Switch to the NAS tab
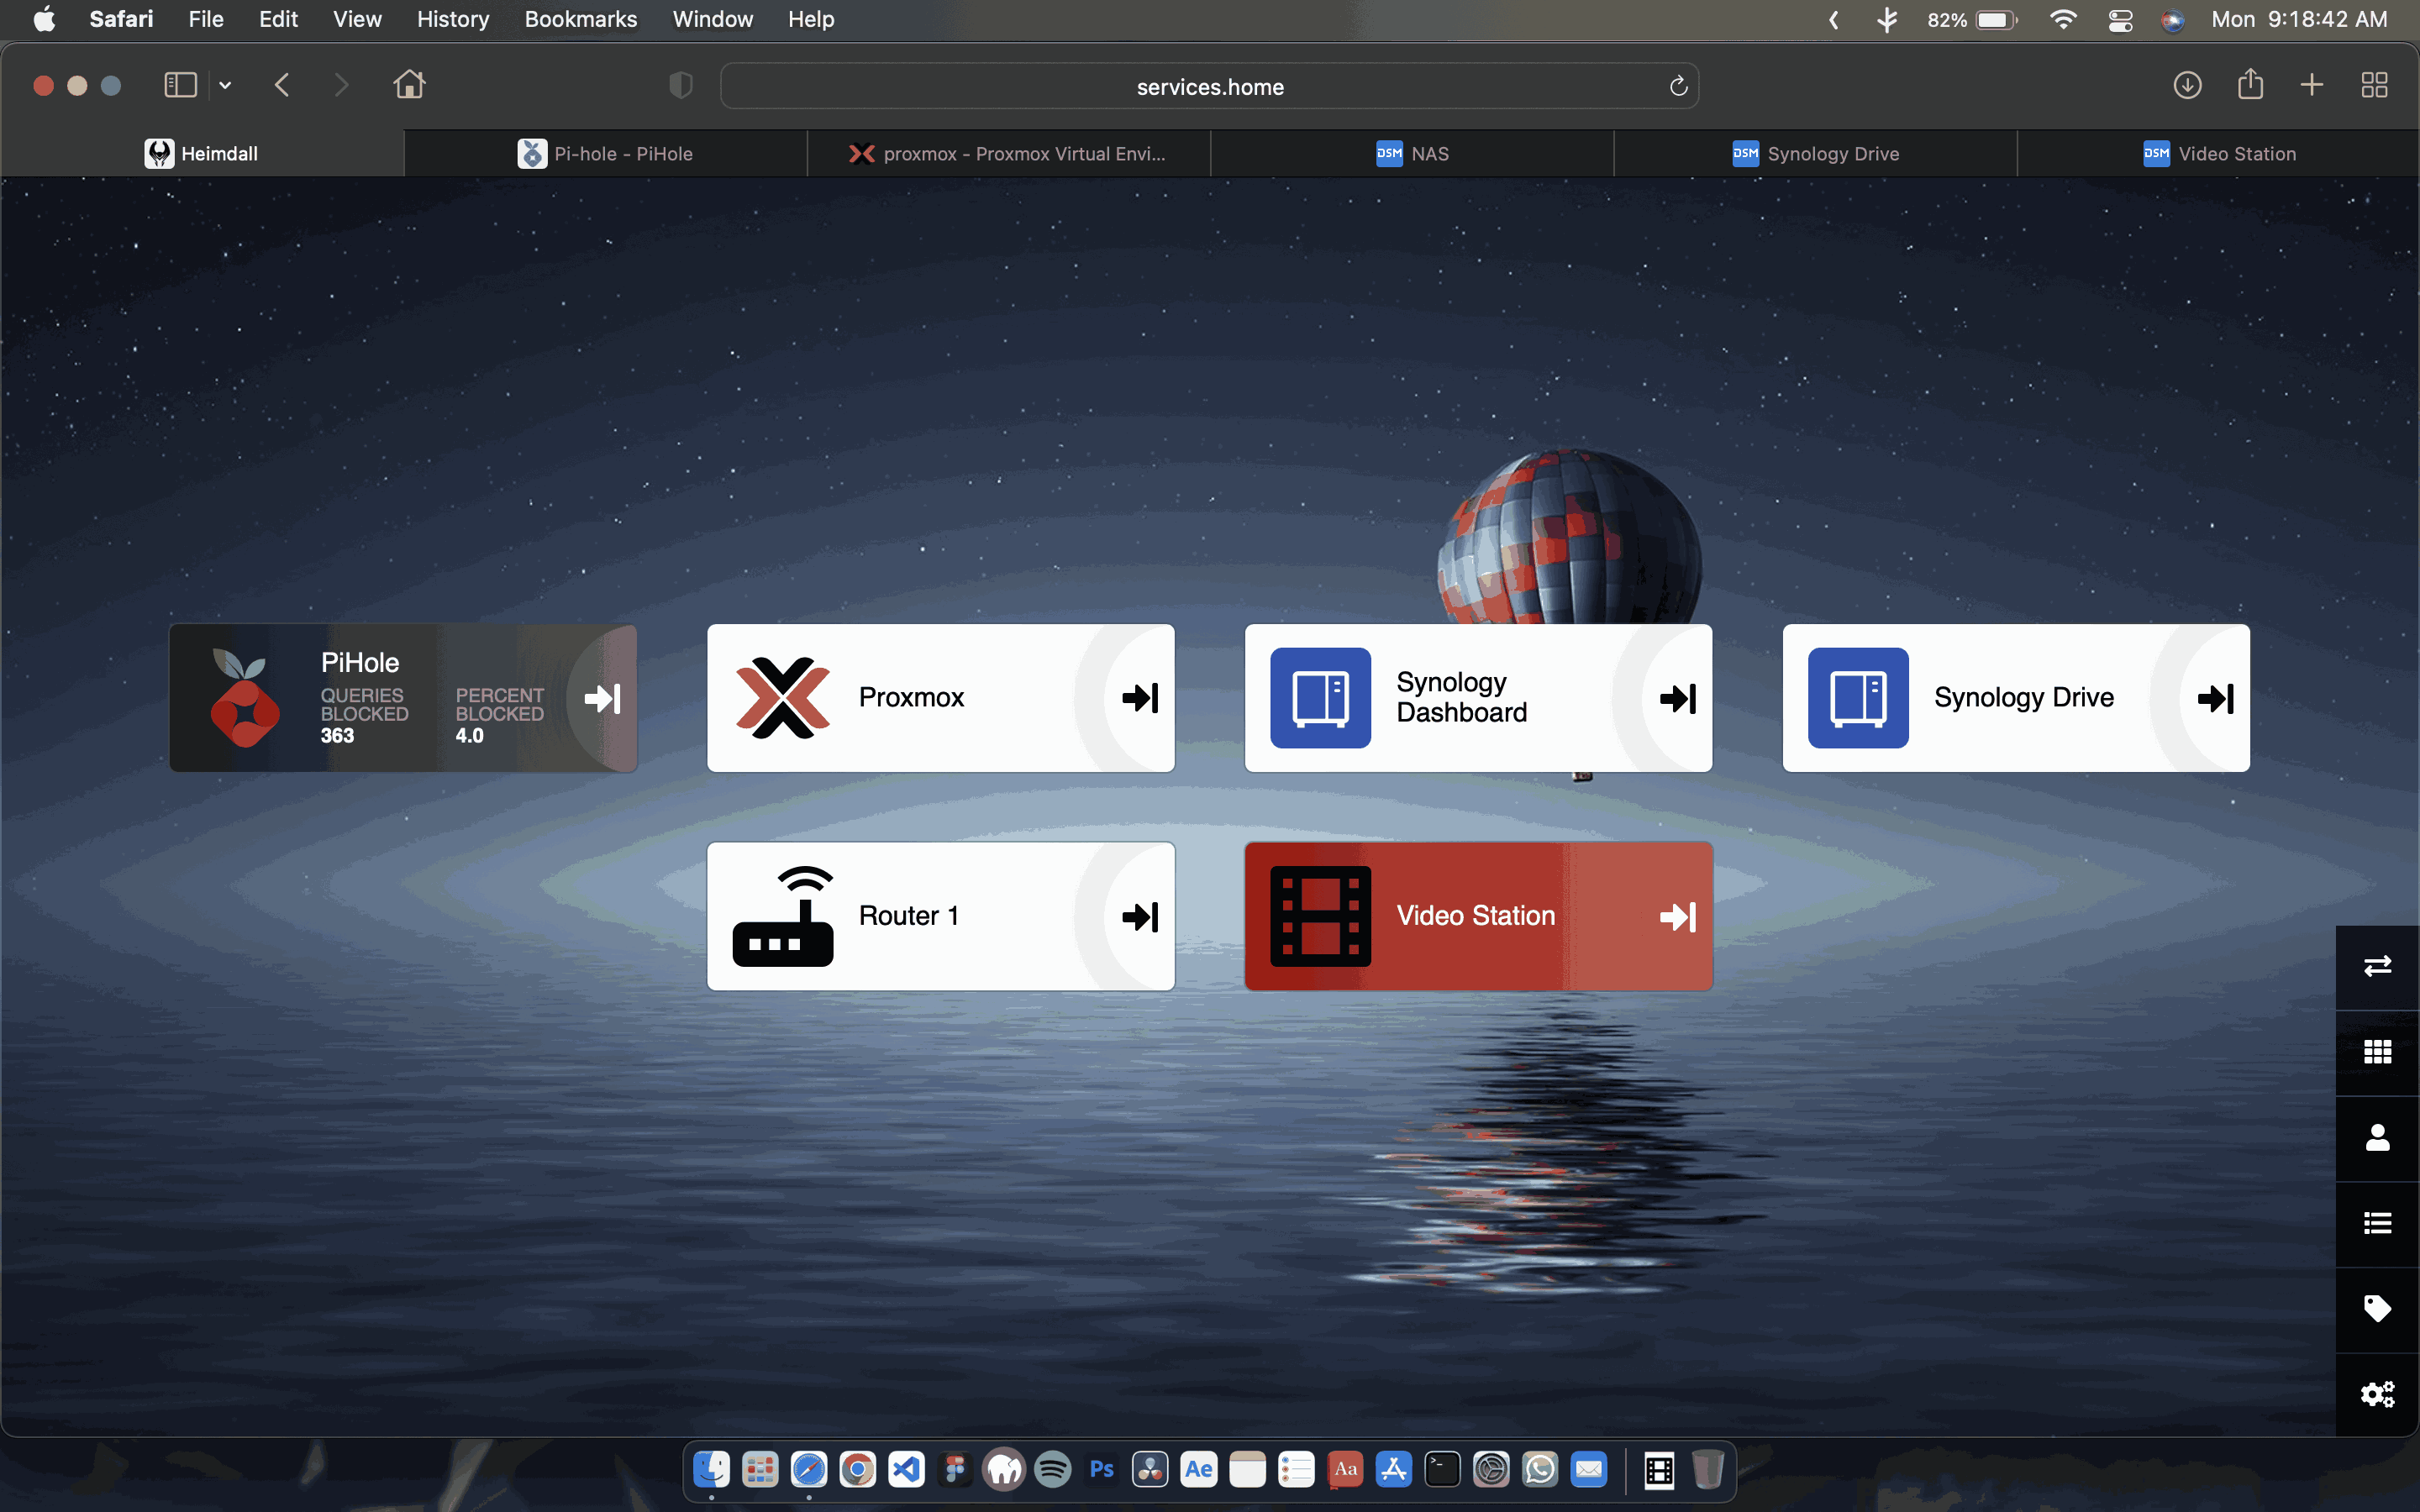The width and height of the screenshot is (2420, 1512). pyautogui.click(x=1412, y=153)
